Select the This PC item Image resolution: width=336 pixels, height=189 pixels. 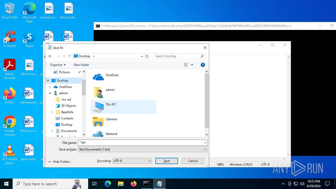[x=124, y=107]
